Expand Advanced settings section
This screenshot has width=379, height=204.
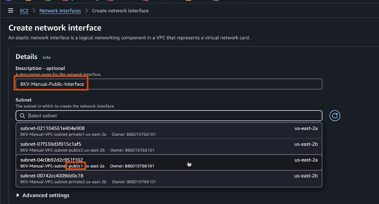click(x=43, y=195)
